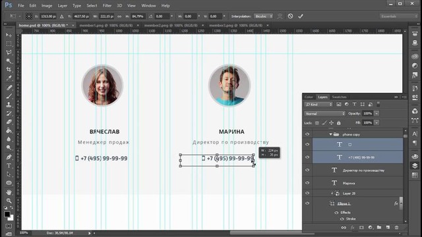Click the foreground color swatch
The width and height of the screenshot is (422, 237).
[x=7, y=214]
